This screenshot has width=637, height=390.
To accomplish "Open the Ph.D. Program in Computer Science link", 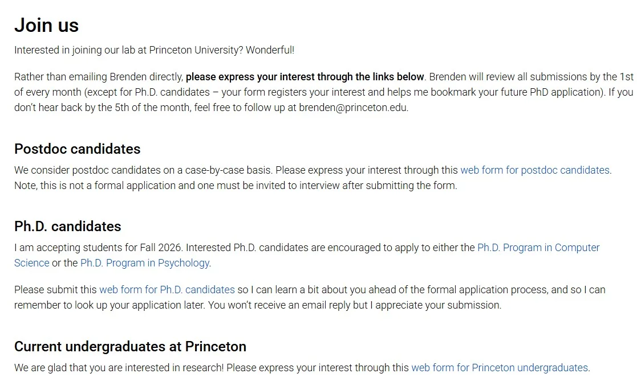I will click(538, 248).
